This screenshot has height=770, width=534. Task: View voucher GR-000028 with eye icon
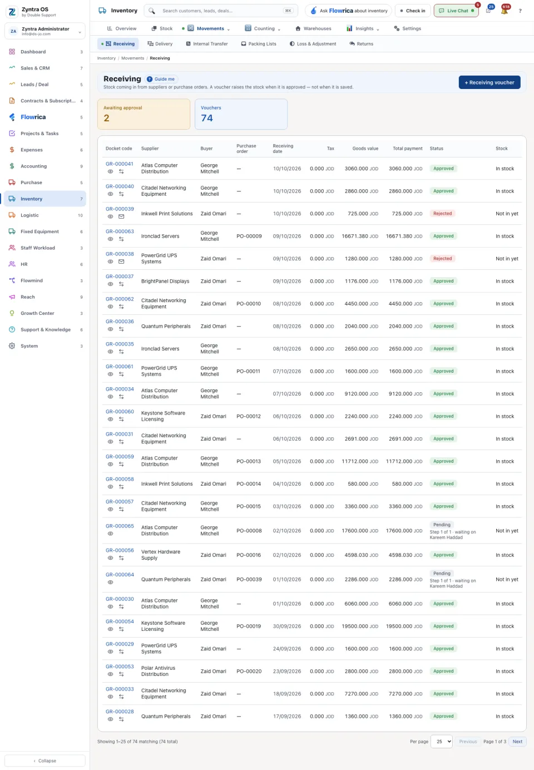110,719
